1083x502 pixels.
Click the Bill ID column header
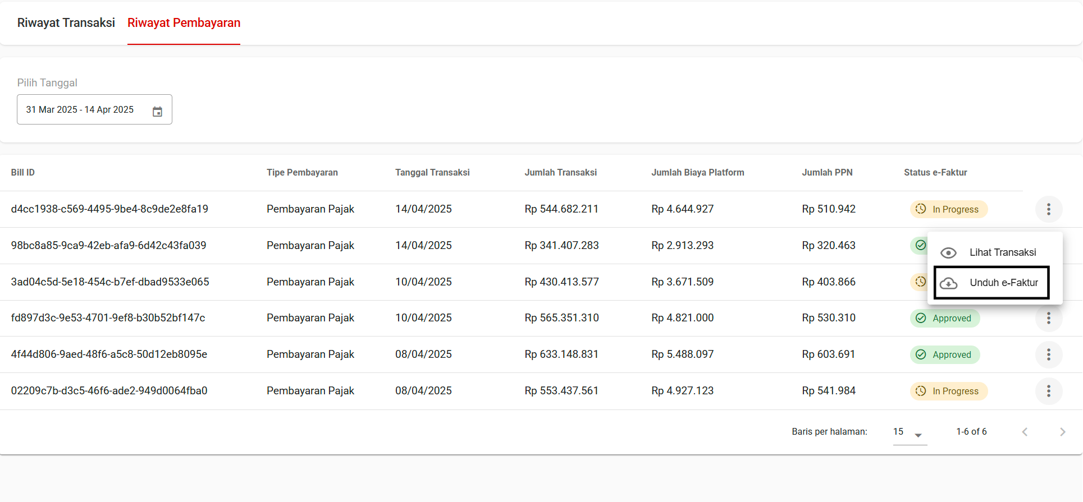(x=23, y=173)
